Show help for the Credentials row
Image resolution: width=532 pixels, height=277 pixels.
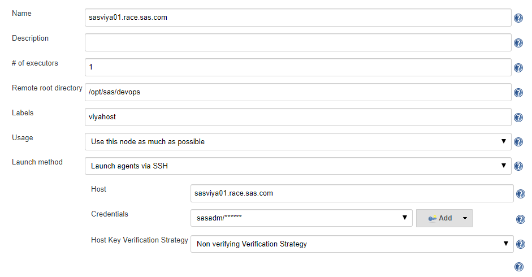coord(520,219)
